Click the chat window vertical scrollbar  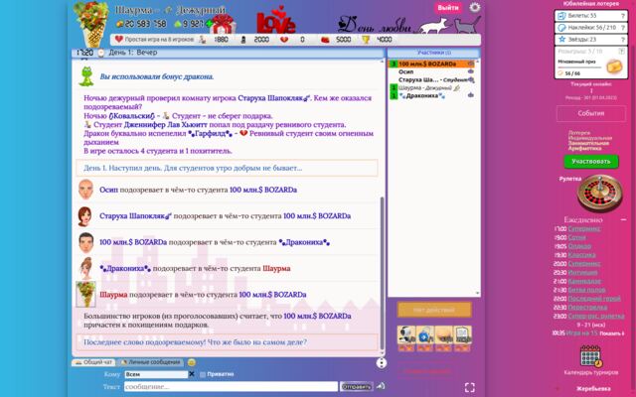[x=382, y=274]
